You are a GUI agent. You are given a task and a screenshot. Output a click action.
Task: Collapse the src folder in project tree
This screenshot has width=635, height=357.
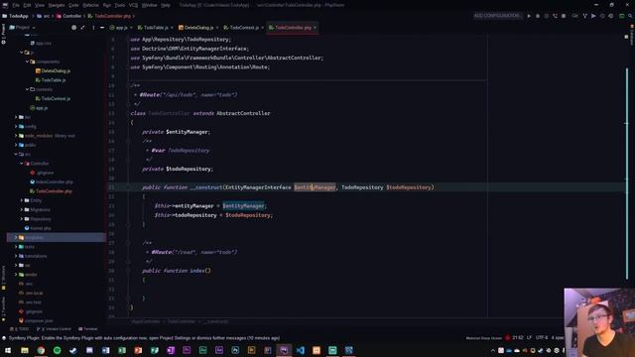click(x=16, y=155)
